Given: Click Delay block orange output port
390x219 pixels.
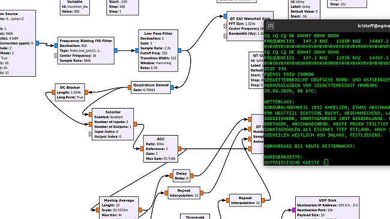Looking at the screenshot, I should point(192,176).
